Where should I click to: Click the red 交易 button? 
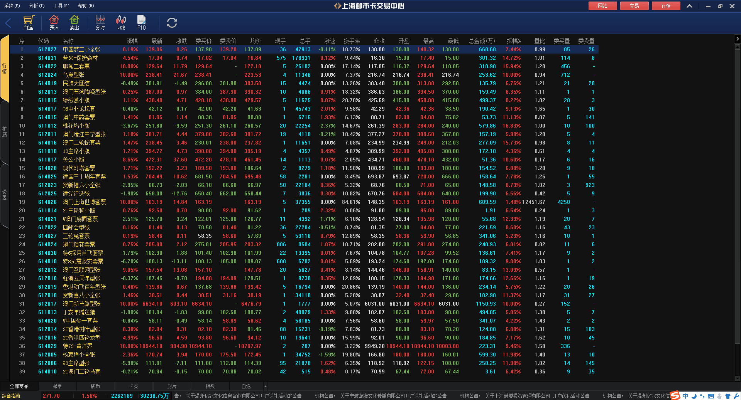(x=634, y=6)
